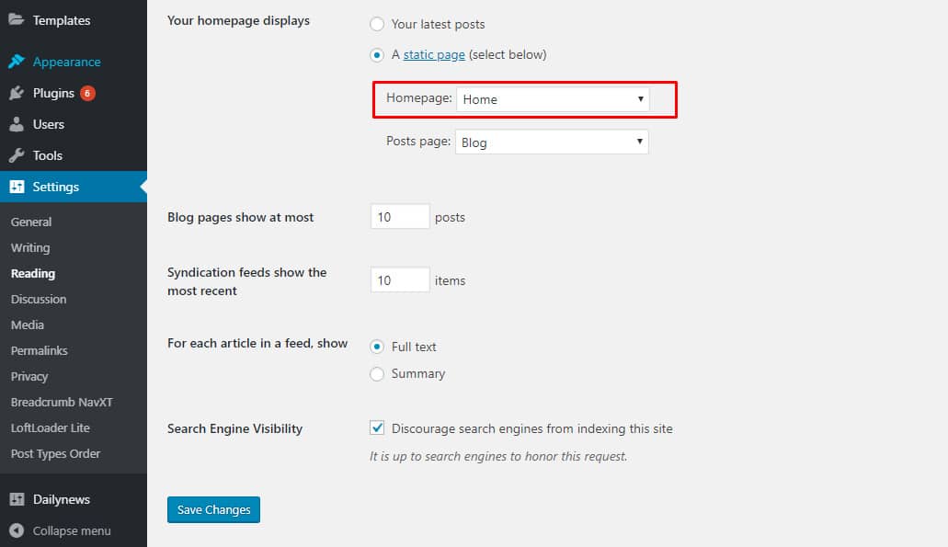This screenshot has width=948, height=547.
Task: Open the Homepage dropdown
Action: (553, 99)
